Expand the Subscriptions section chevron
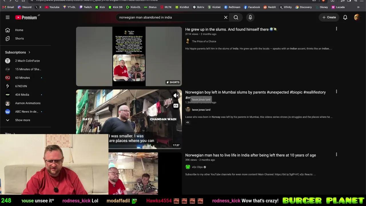 (x=29, y=52)
